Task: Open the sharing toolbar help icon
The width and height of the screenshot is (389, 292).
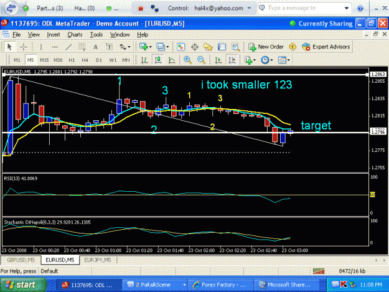Action: click(360, 9)
